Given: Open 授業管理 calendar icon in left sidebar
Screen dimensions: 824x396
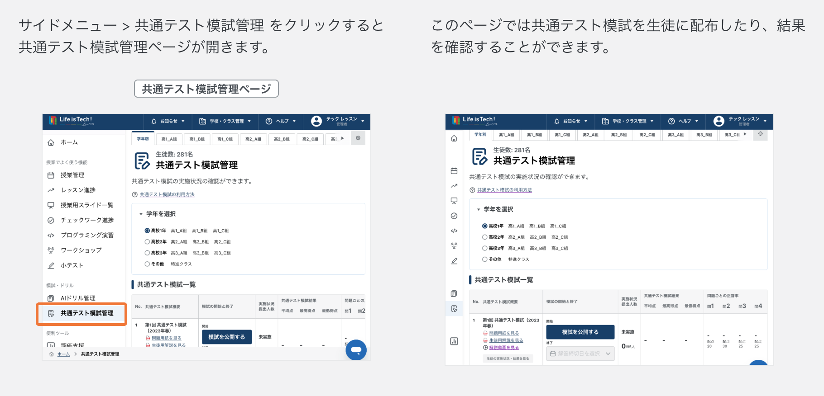Looking at the screenshot, I should point(51,175).
